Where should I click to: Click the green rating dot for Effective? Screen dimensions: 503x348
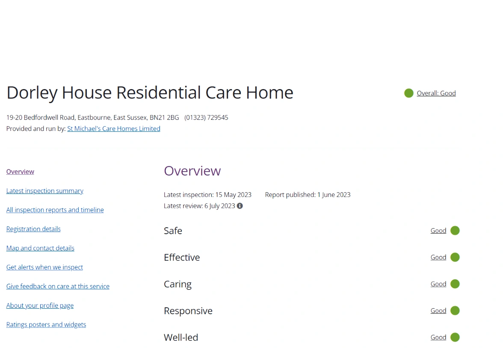455,257
